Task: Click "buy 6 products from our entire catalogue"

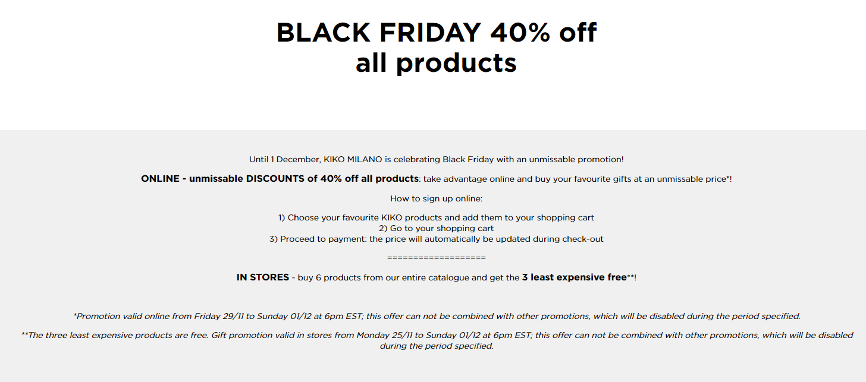Action: [387, 277]
